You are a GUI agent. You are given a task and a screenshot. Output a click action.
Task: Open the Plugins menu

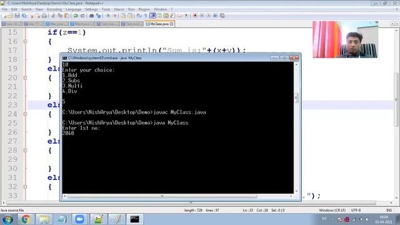tap(144, 9)
